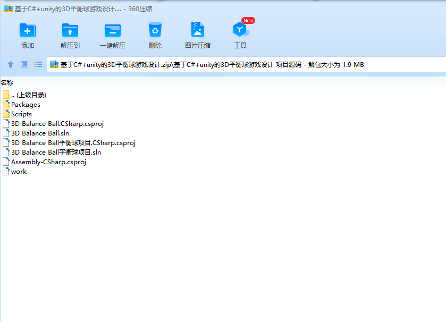Screen dimensions: 446x322
Task: Click the 360压缩 title bar app icon
Action: click(x=9, y=9)
